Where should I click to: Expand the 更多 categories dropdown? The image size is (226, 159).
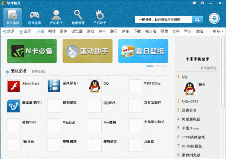tap(218, 31)
